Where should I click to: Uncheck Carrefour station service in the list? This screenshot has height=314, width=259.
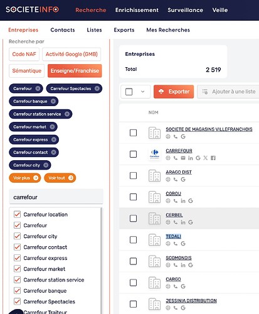pos(17,279)
